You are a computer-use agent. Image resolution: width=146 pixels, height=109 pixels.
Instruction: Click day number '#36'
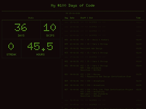(66, 40)
